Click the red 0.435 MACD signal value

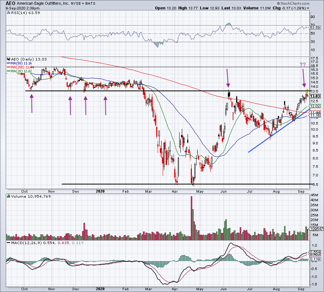(63, 243)
